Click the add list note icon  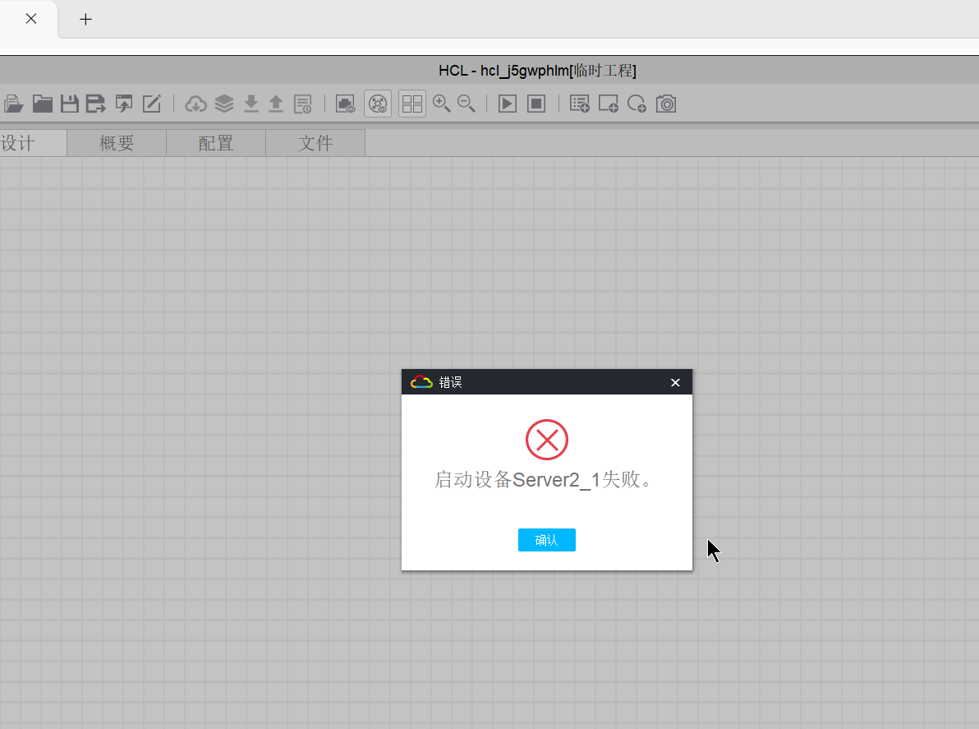pyautogui.click(x=579, y=104)
